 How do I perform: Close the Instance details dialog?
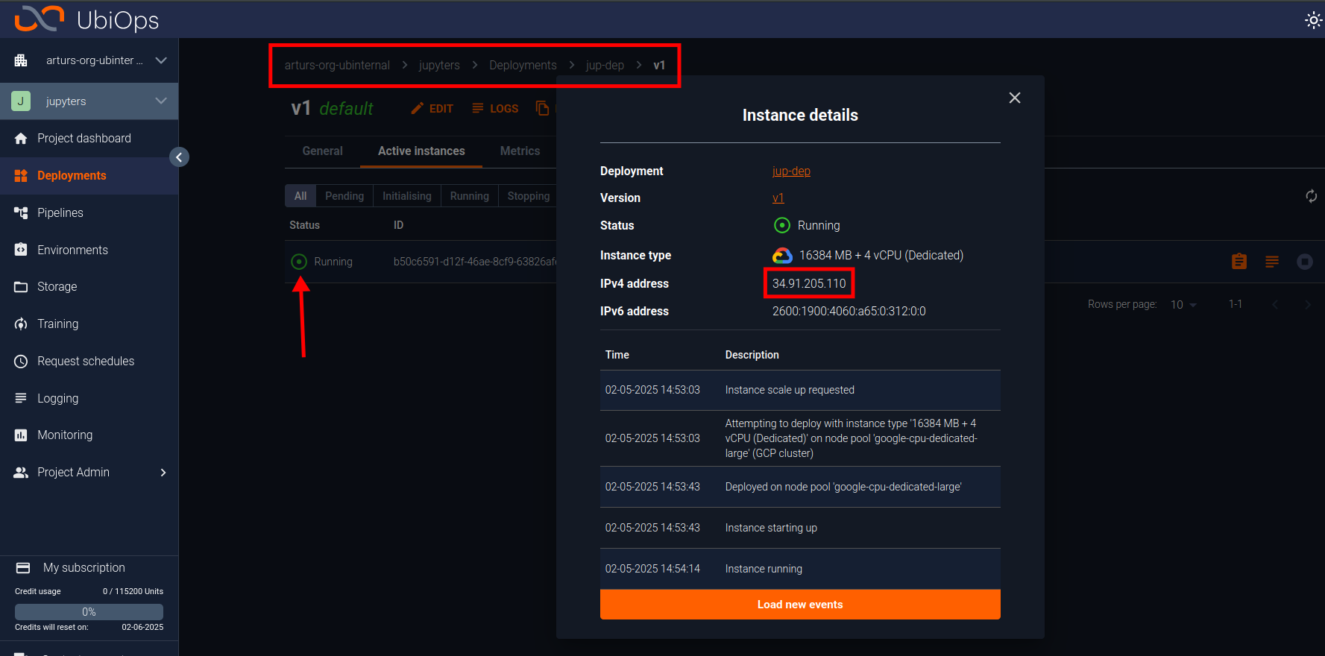[x=1015, y=98]
